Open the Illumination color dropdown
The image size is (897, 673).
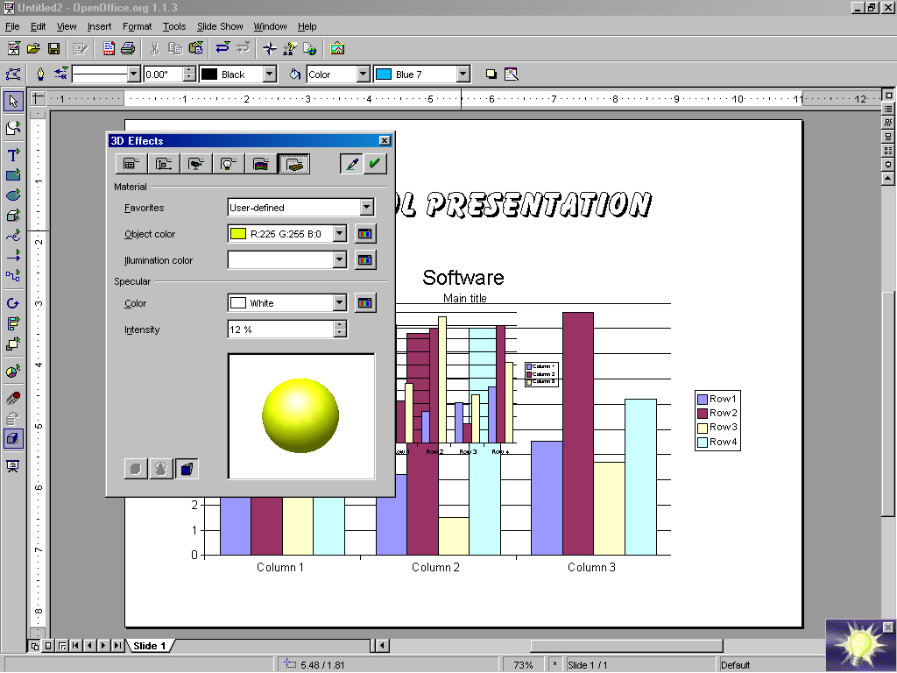point(340,260)
